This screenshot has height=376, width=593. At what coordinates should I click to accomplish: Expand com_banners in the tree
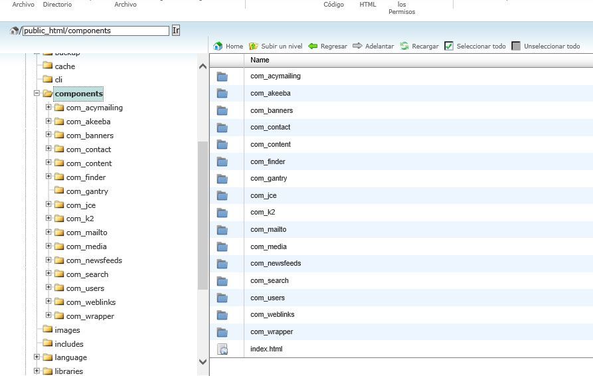(x=48, y=135)
